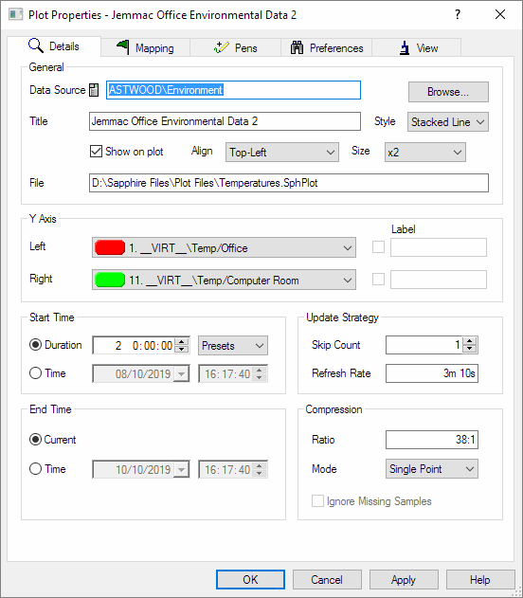Click the red Temp/Office pen color swatch
The width and height of the screenshot is (523, 598).
110,248
